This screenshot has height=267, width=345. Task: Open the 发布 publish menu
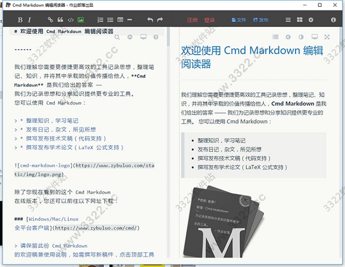click(x=261, y=20)
